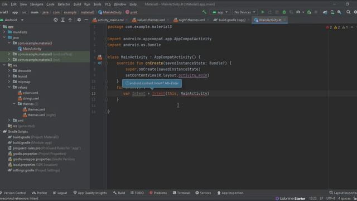The width and height of the screenshot is (357, 201).
Task: Select proguard-rules.pro file
Action: 45,148
